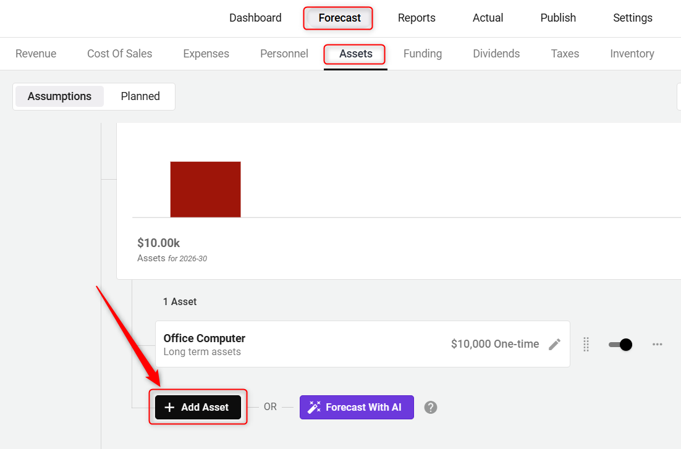Go to Reports
Screen dimensions: 681x449
[x=417, y=18]
